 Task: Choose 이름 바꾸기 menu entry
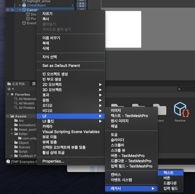coord(71,38)
